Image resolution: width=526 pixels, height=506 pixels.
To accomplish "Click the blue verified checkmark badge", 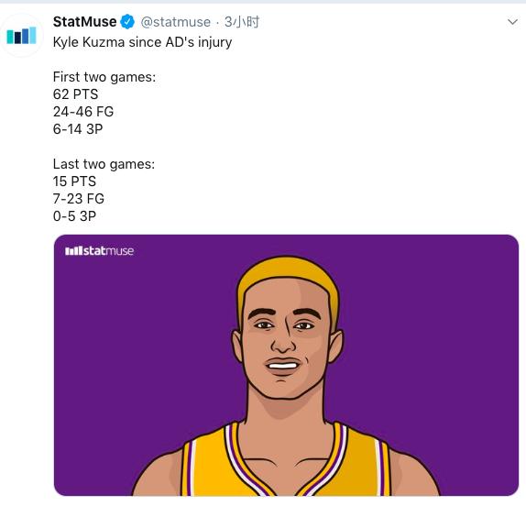I will tap(127, 22).
